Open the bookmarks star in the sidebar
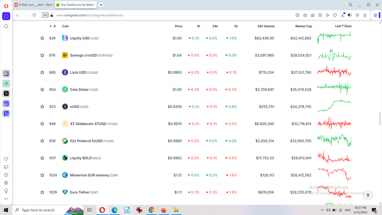Screen dimensions: 382x215 click(x=6, y=26)
